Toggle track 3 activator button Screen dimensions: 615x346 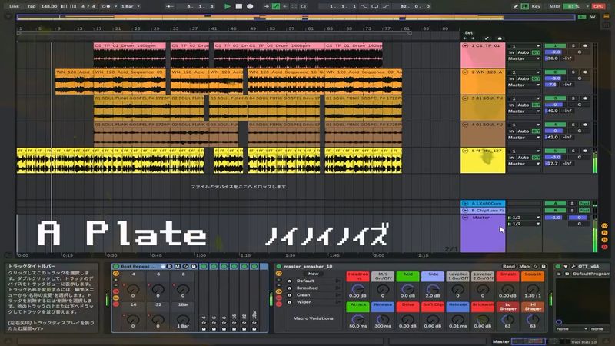(x=554, y=98)
